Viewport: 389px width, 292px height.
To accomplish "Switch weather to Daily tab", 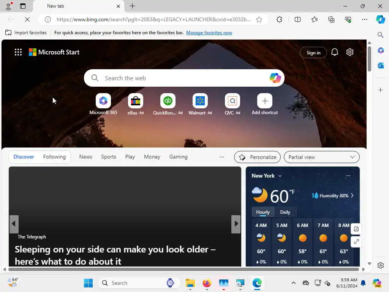I will (285, 212).
